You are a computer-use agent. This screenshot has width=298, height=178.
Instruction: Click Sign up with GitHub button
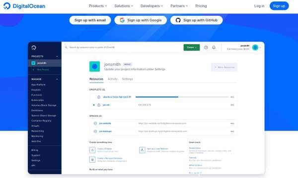point(196,20)
